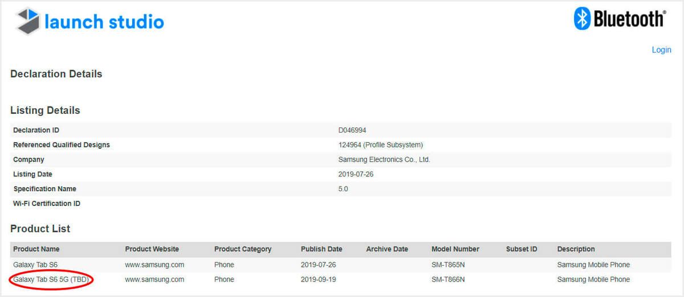Click the Product Category column header
The height and width of the screenshot is (297, 684).
243,249
